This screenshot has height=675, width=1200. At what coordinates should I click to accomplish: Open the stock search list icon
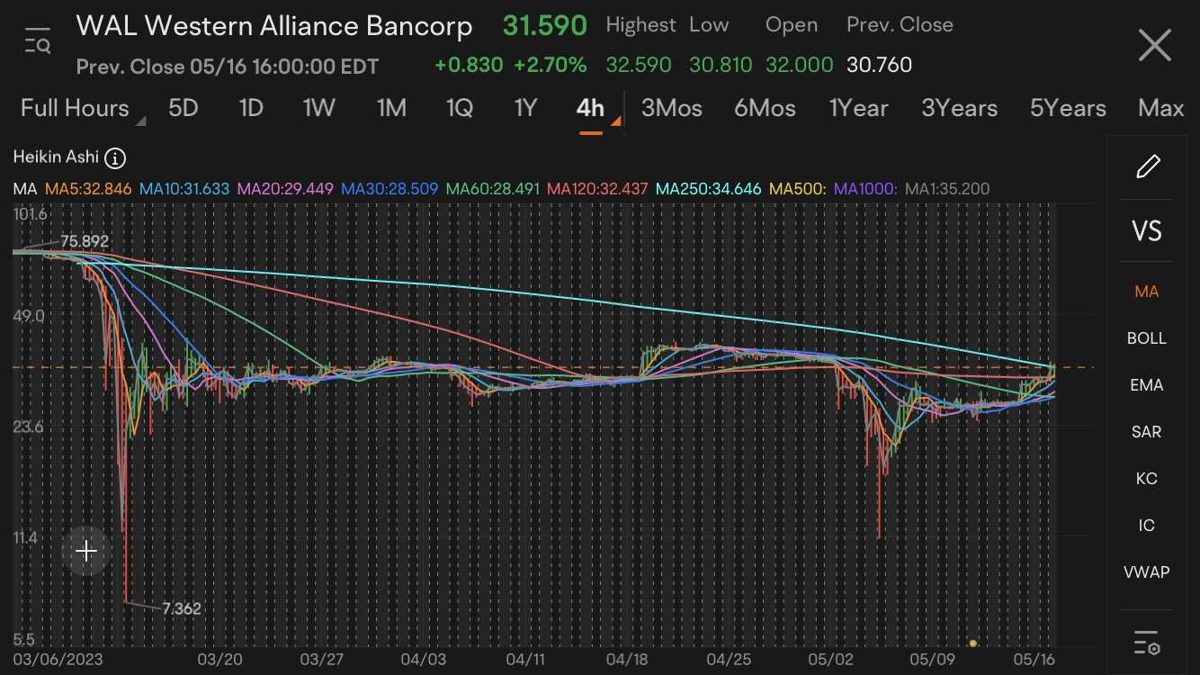[38, 41]
